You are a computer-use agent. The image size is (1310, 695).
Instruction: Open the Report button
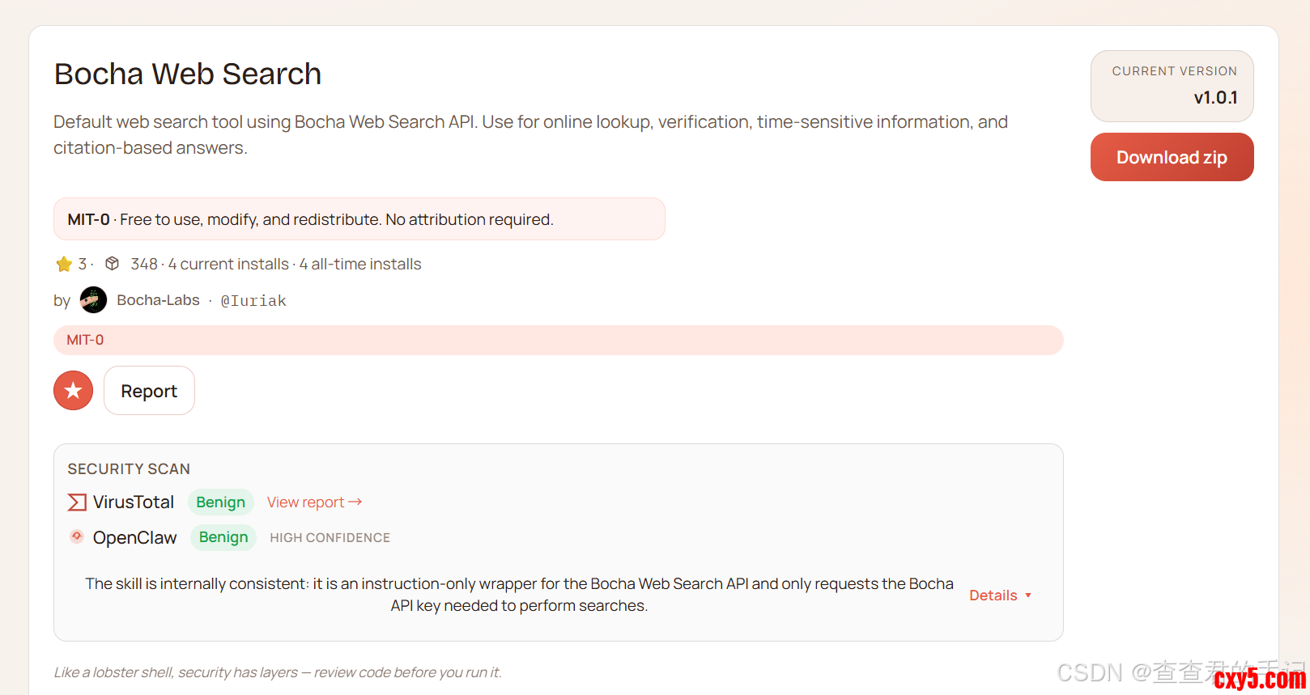[149, 391]
